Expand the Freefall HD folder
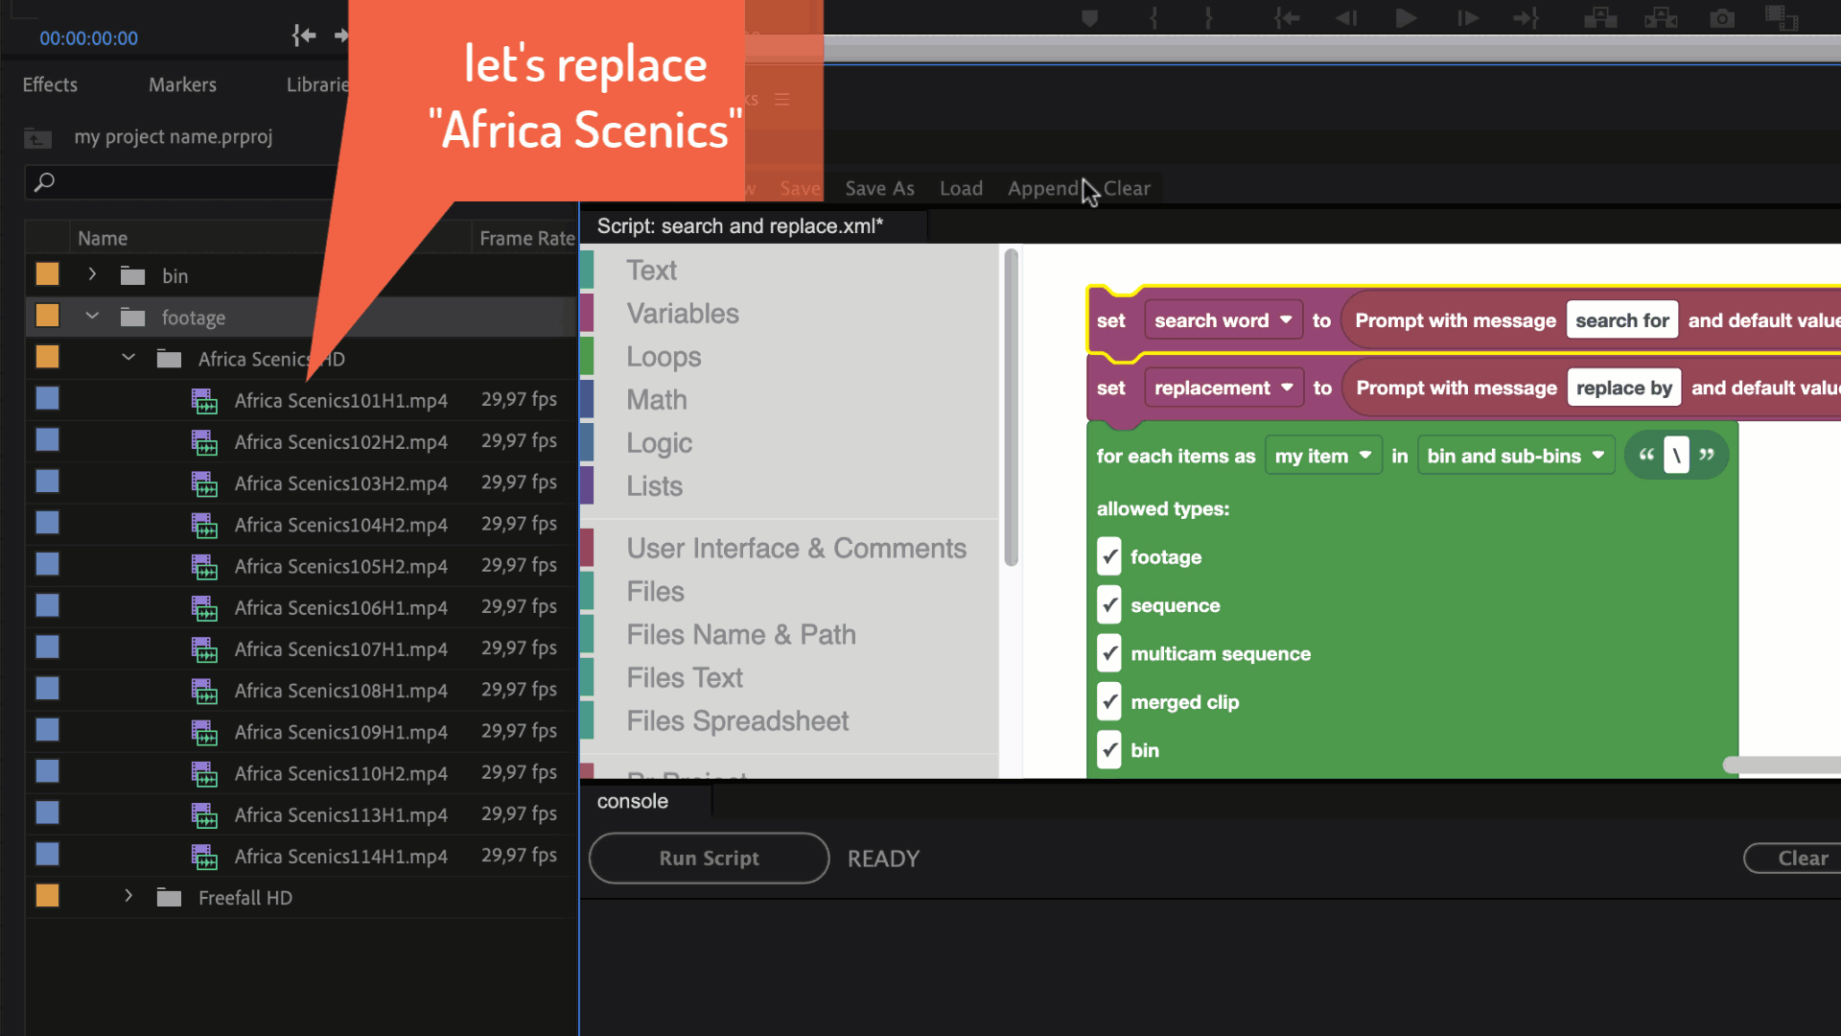Image resolution: width=1841 pixels, height=1036 pixels. tap(128, 896)
